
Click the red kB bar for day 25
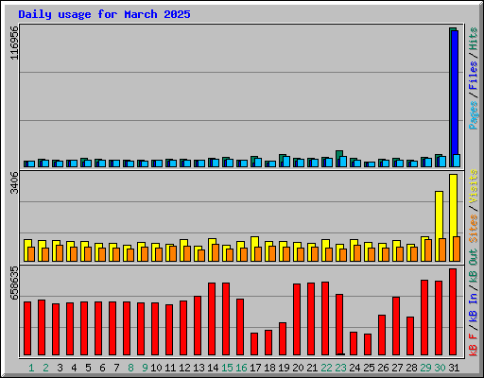coord(368,344)
